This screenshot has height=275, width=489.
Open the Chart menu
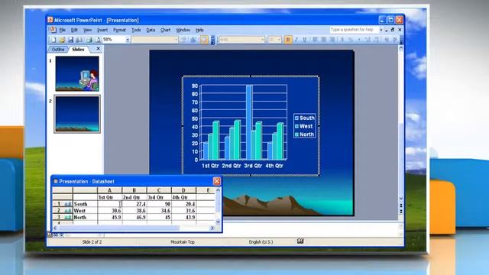[165, 30]
